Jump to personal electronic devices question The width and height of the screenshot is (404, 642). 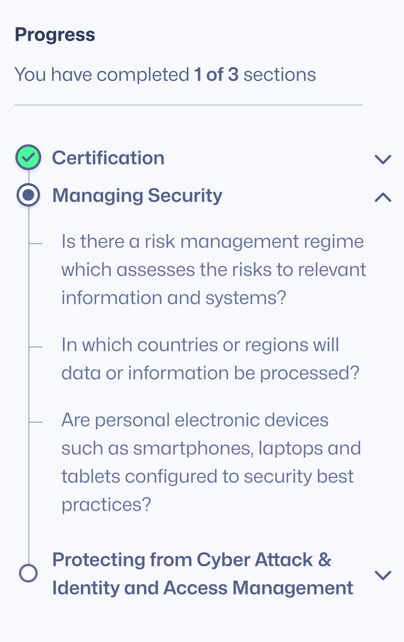tap(211, 462)
